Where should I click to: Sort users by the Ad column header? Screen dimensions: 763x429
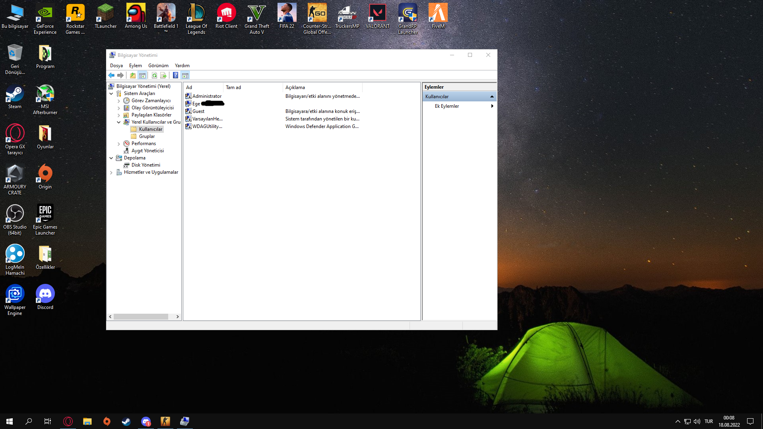203,87
